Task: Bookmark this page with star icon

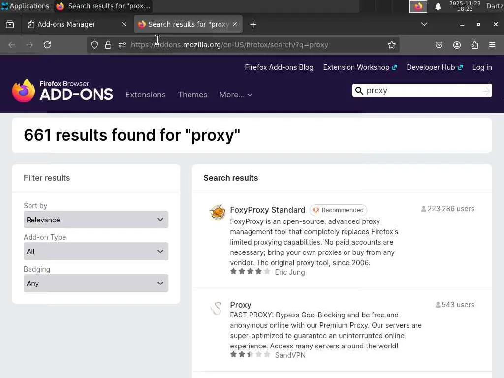Action: pos(392,45)
